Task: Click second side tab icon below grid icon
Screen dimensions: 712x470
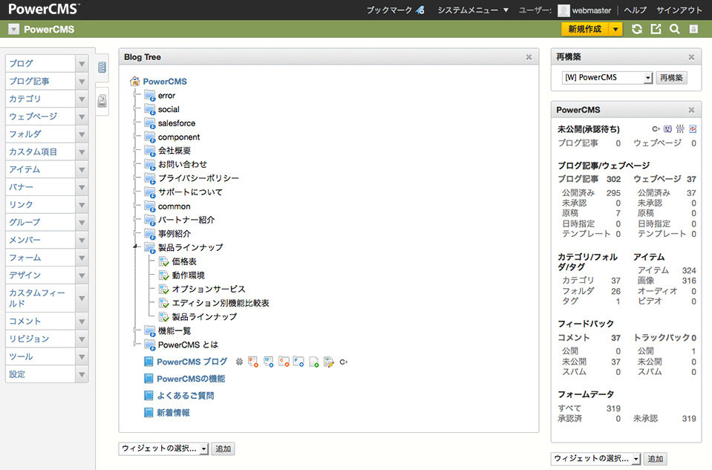Action: click(x=102, y=101)
